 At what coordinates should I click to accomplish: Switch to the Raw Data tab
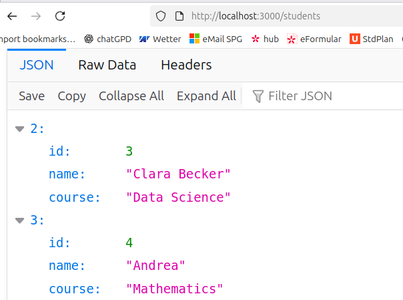click(x=107, y=65)
